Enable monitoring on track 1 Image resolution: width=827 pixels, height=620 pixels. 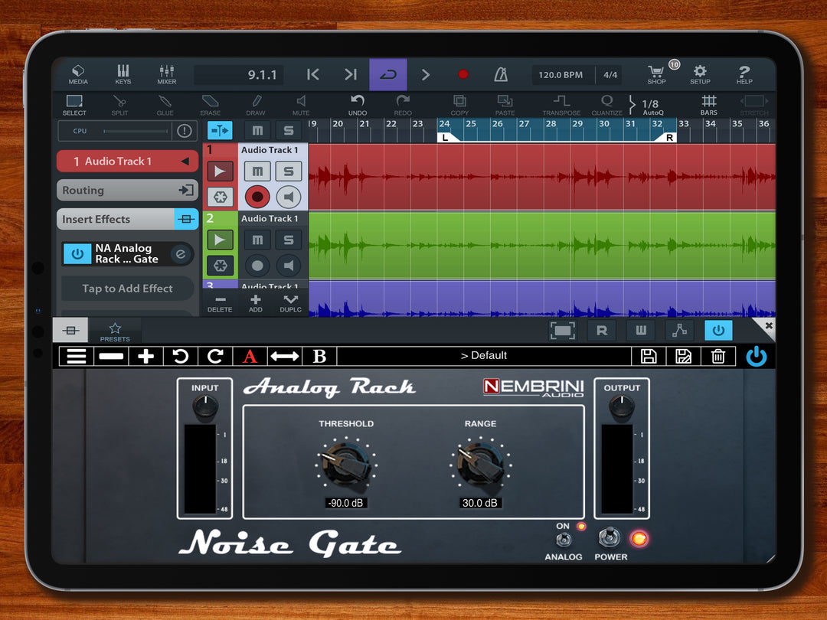coord(289,197)
